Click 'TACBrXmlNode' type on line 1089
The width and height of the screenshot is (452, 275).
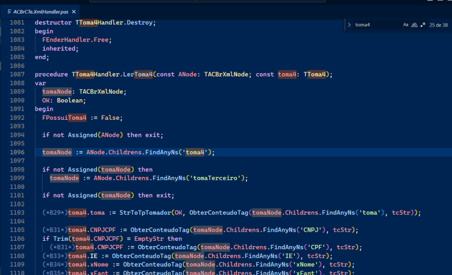[101, 91]
